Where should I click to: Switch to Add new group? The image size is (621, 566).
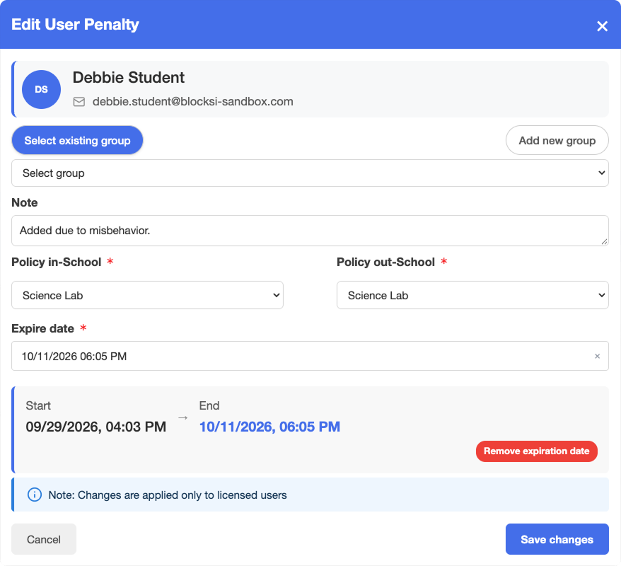click(x=557, y=140)
